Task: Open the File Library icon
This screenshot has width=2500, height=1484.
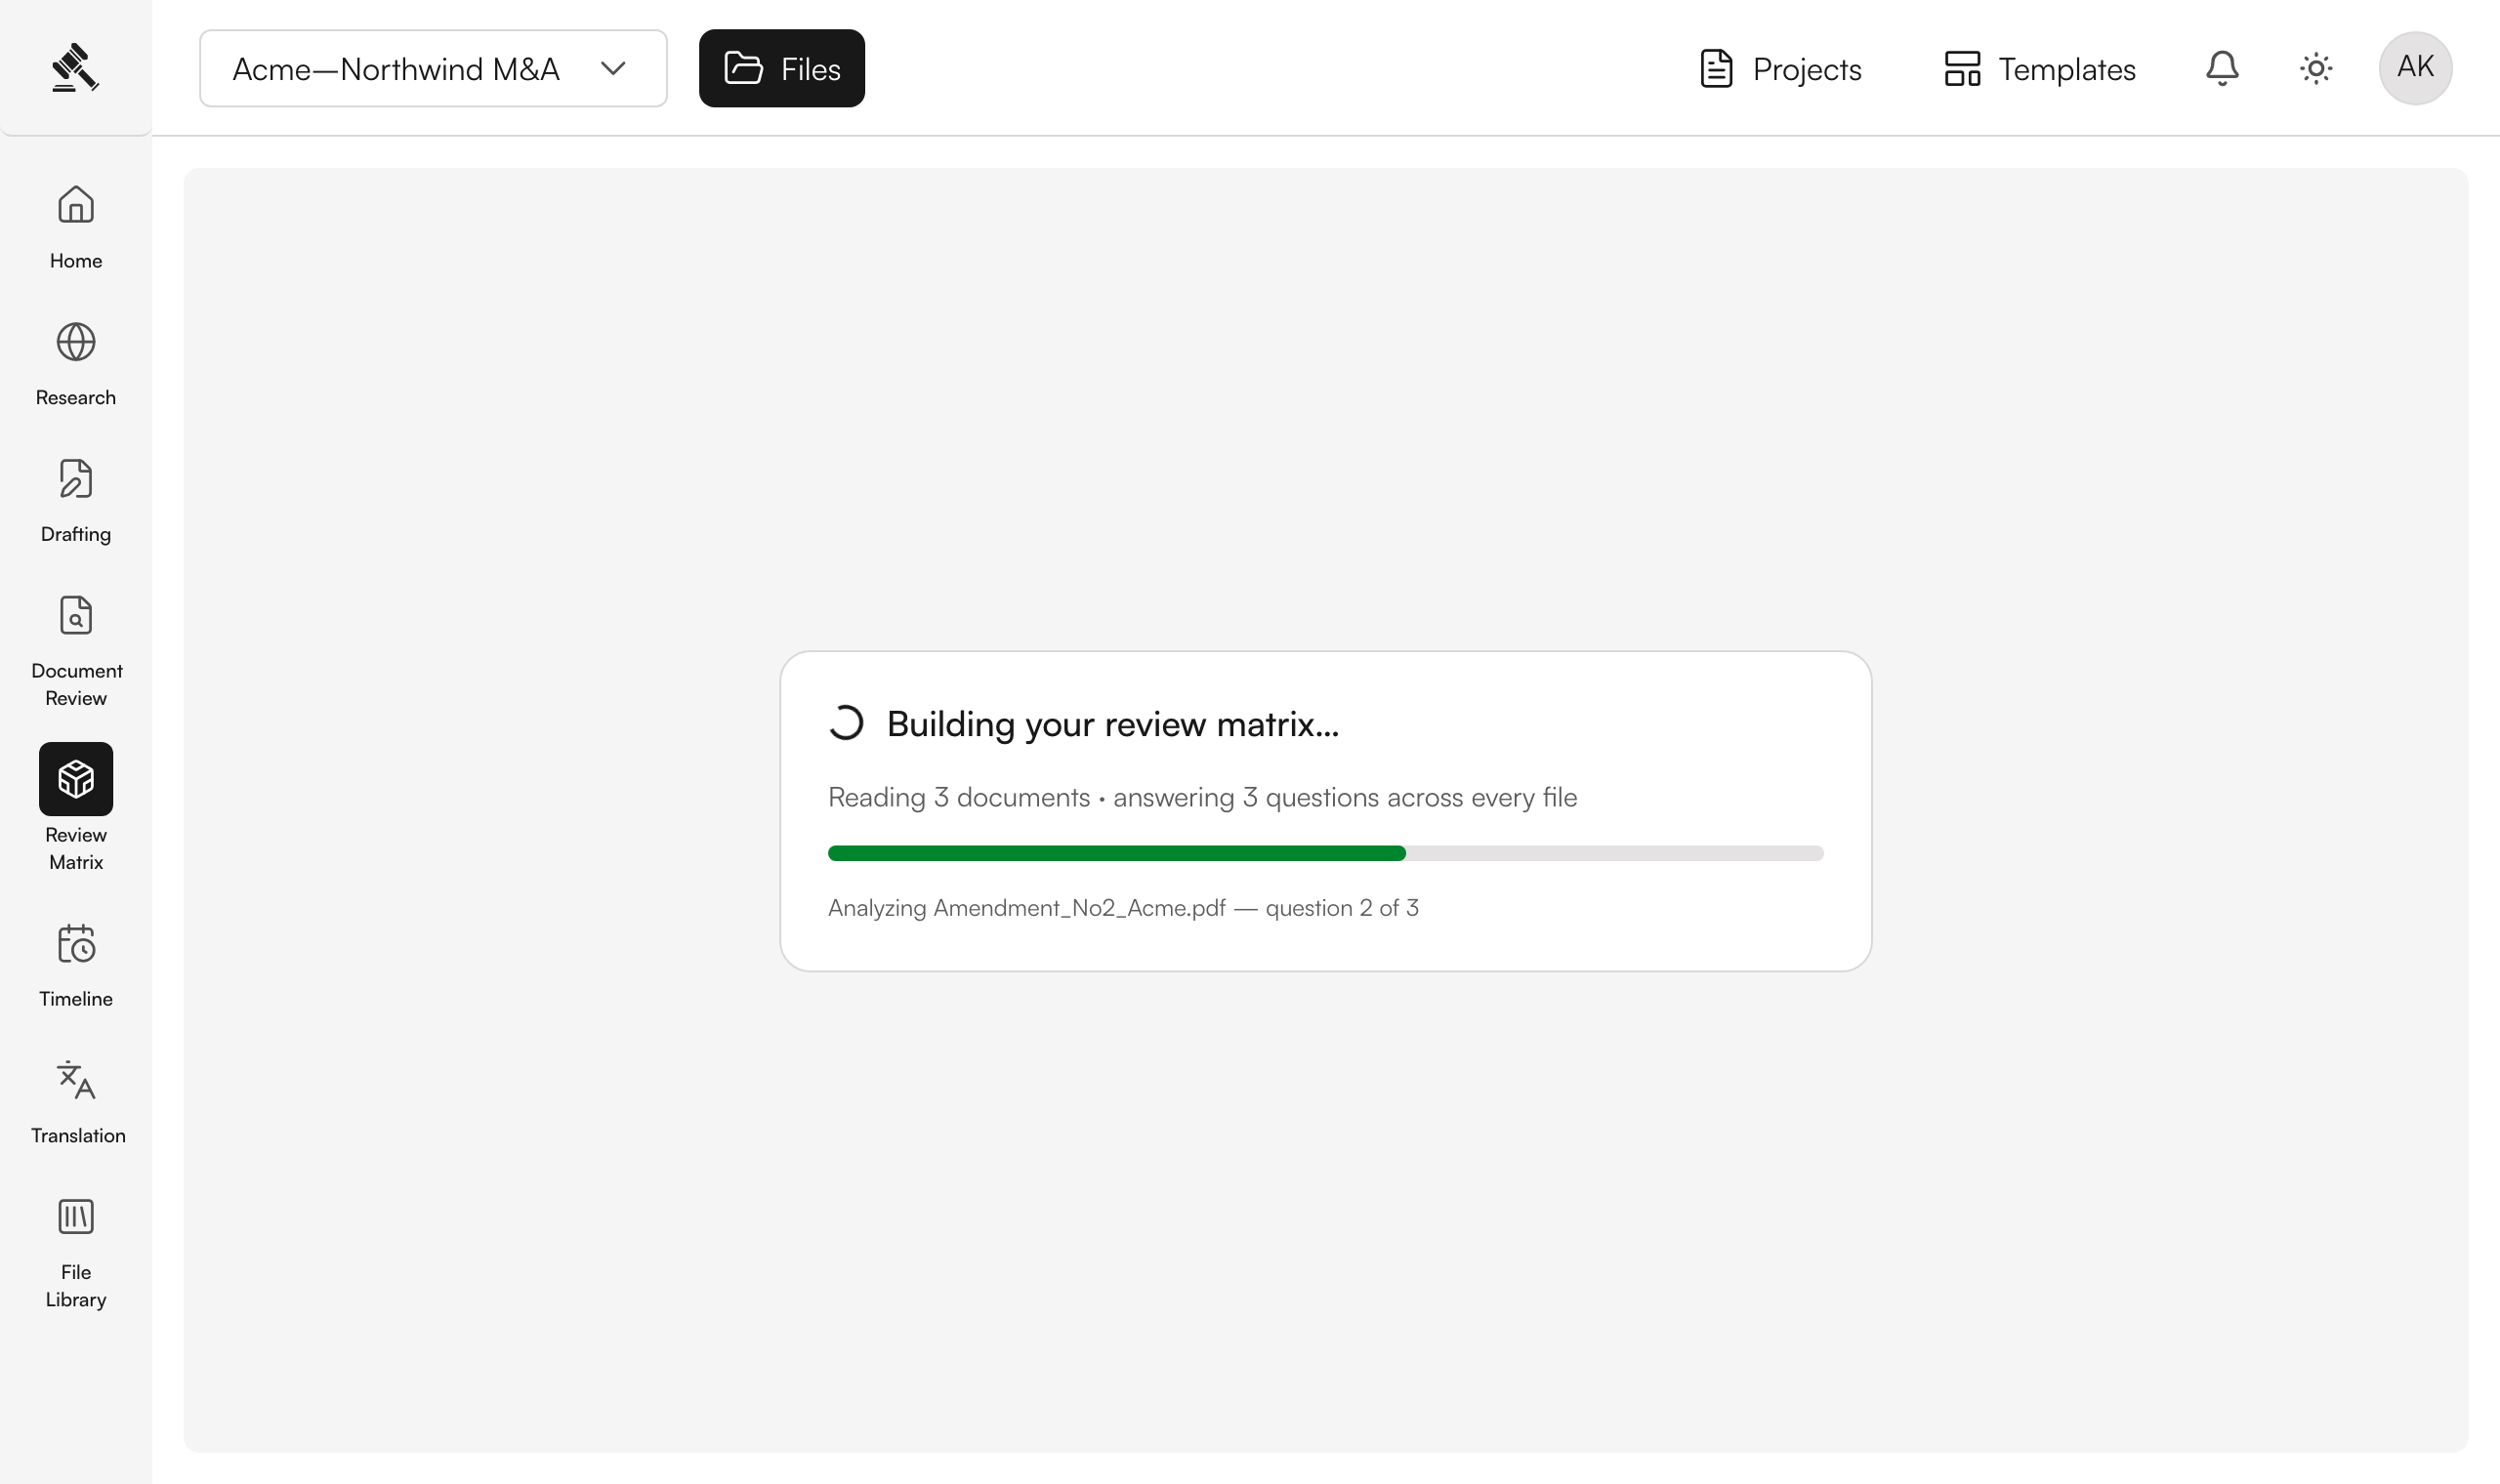Action: pyautogui.click(x=76, y=1217)
